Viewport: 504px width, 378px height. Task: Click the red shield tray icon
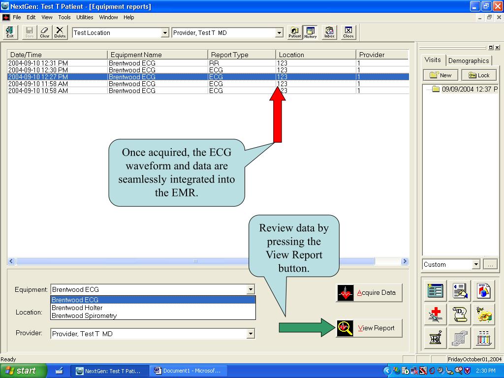468,371
